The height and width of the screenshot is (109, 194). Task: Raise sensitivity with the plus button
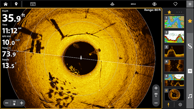[x=22, y=103]
